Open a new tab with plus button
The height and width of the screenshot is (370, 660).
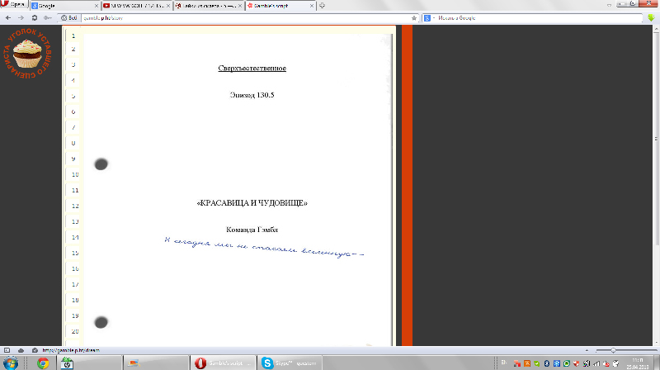[x=322, y=6]
